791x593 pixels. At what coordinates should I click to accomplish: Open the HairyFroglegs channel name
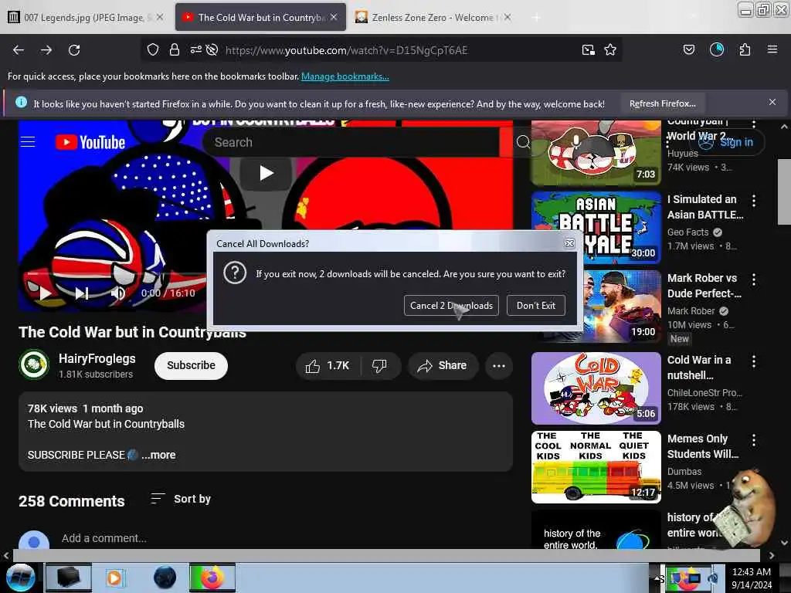pos(97,358)
